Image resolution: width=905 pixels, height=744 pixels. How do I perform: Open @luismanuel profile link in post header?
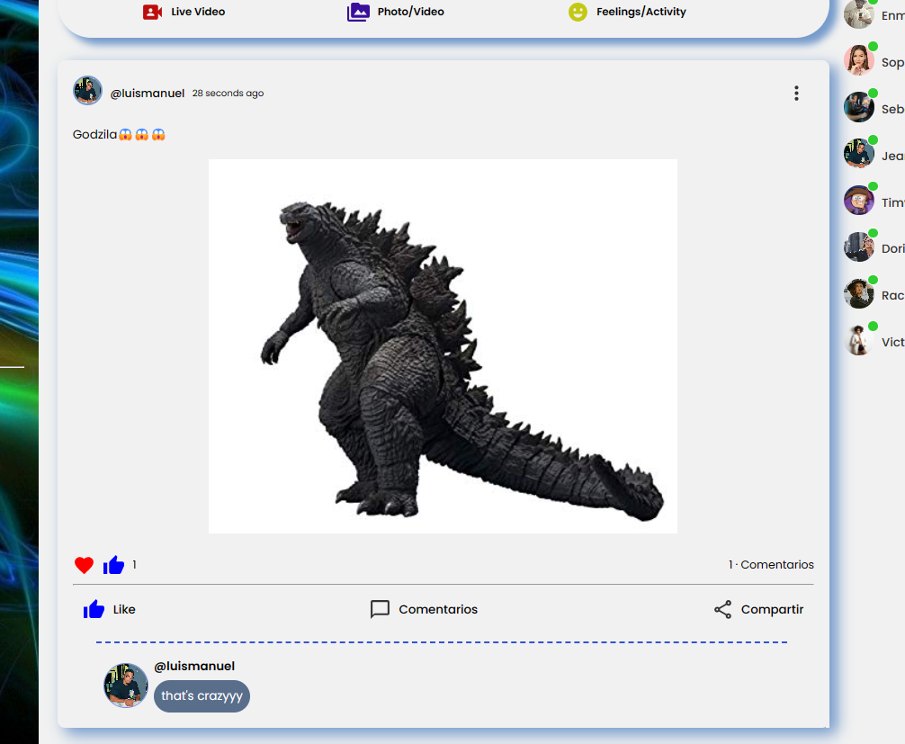coord(148,94)
